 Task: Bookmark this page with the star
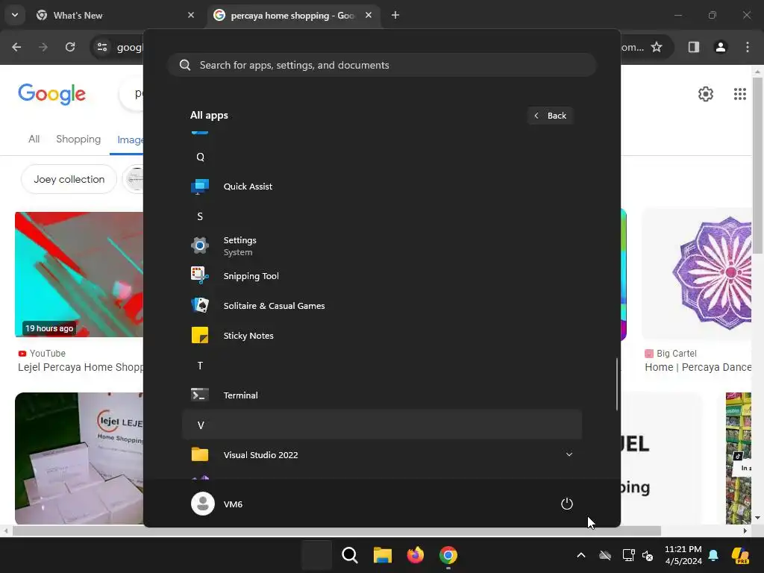click(657, 47)
